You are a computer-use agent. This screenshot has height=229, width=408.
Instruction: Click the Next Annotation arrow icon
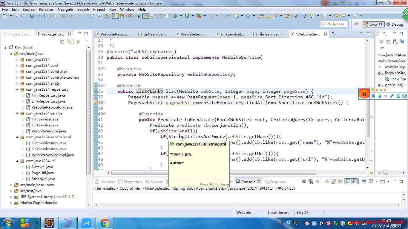pos(312,16)
